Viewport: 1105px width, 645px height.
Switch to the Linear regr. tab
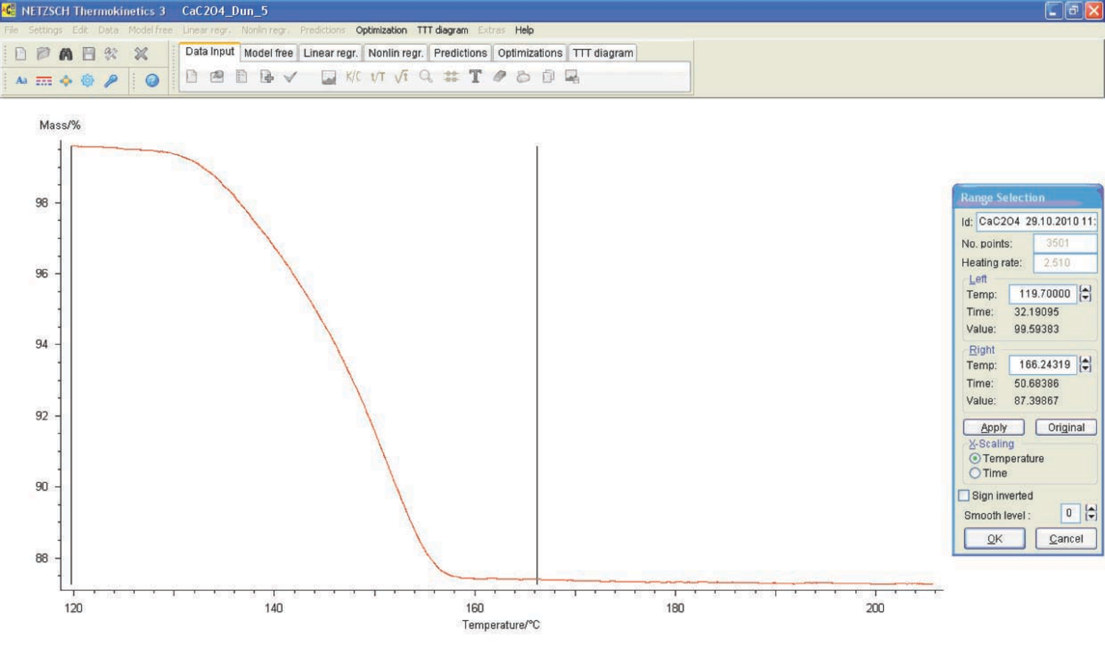331,53
